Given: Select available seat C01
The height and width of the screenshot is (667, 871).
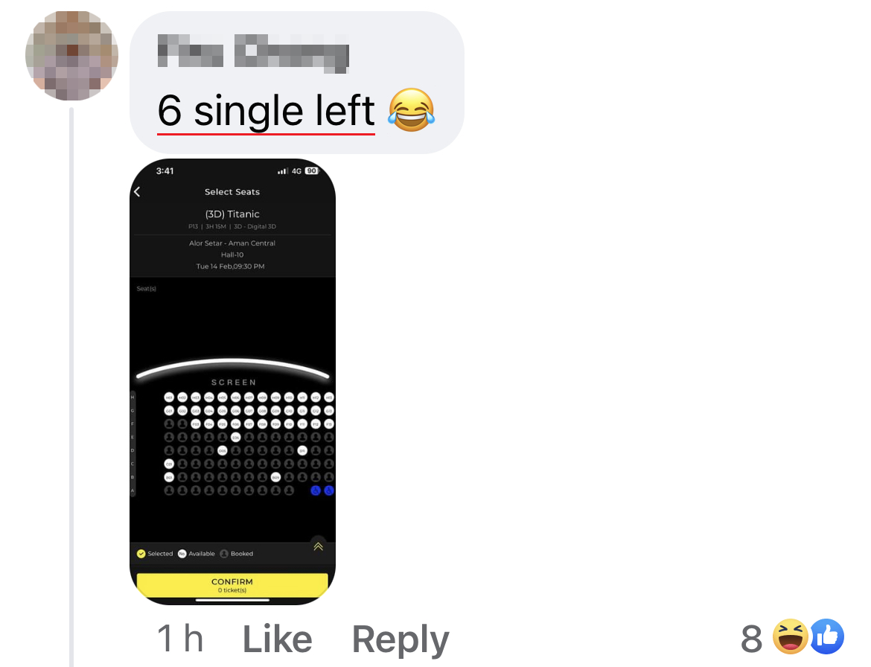Looking at the screenshot, I should (169, 464).
